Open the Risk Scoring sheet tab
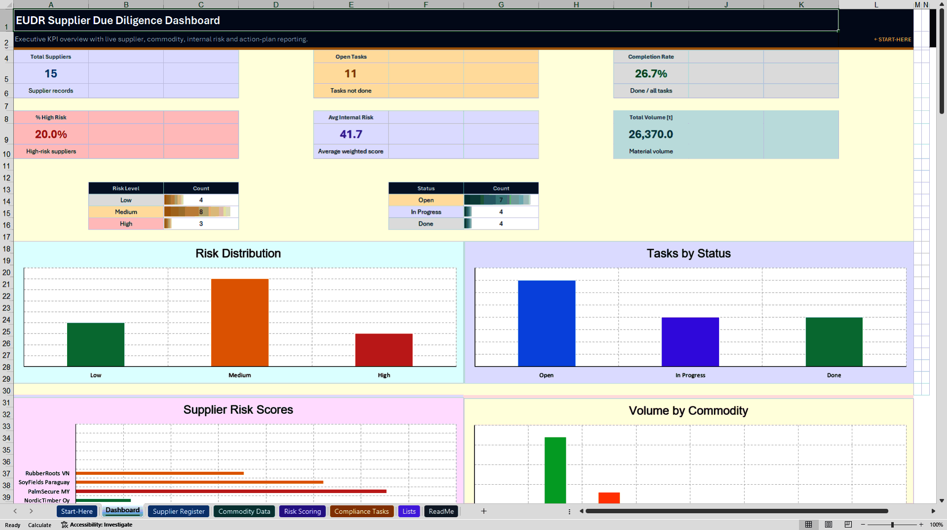Viewport: 947px width, 530px height. pos(302,511)
